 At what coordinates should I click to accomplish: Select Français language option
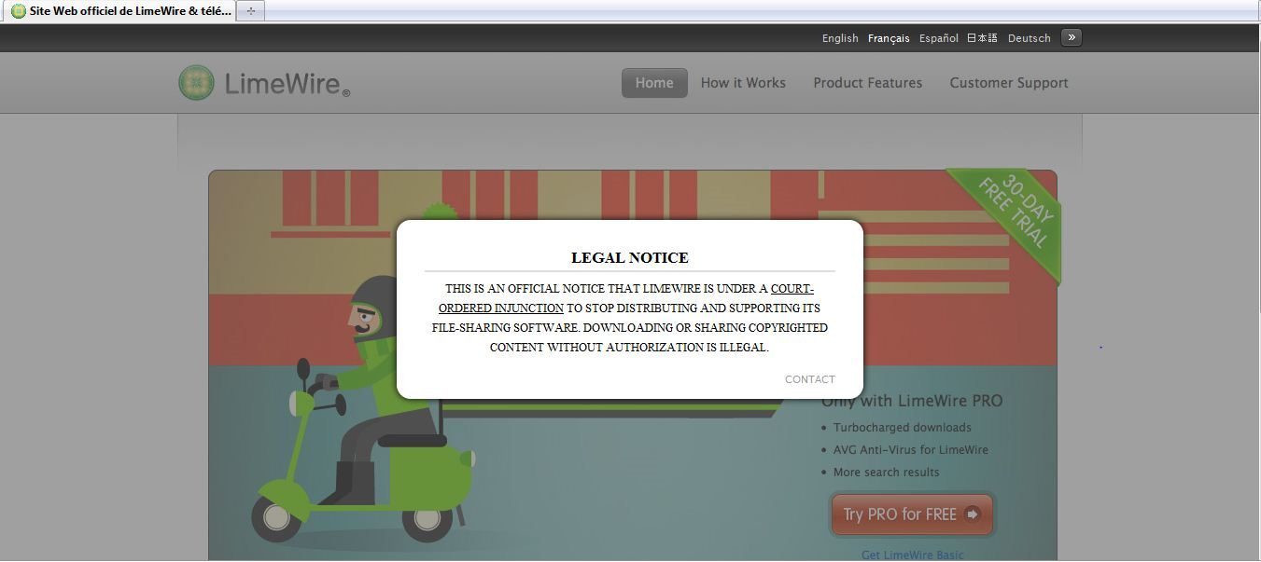click(888, 38)
